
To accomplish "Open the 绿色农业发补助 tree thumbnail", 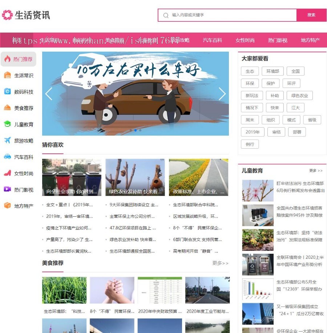I will pyautogui.click(x=135, y=177).
